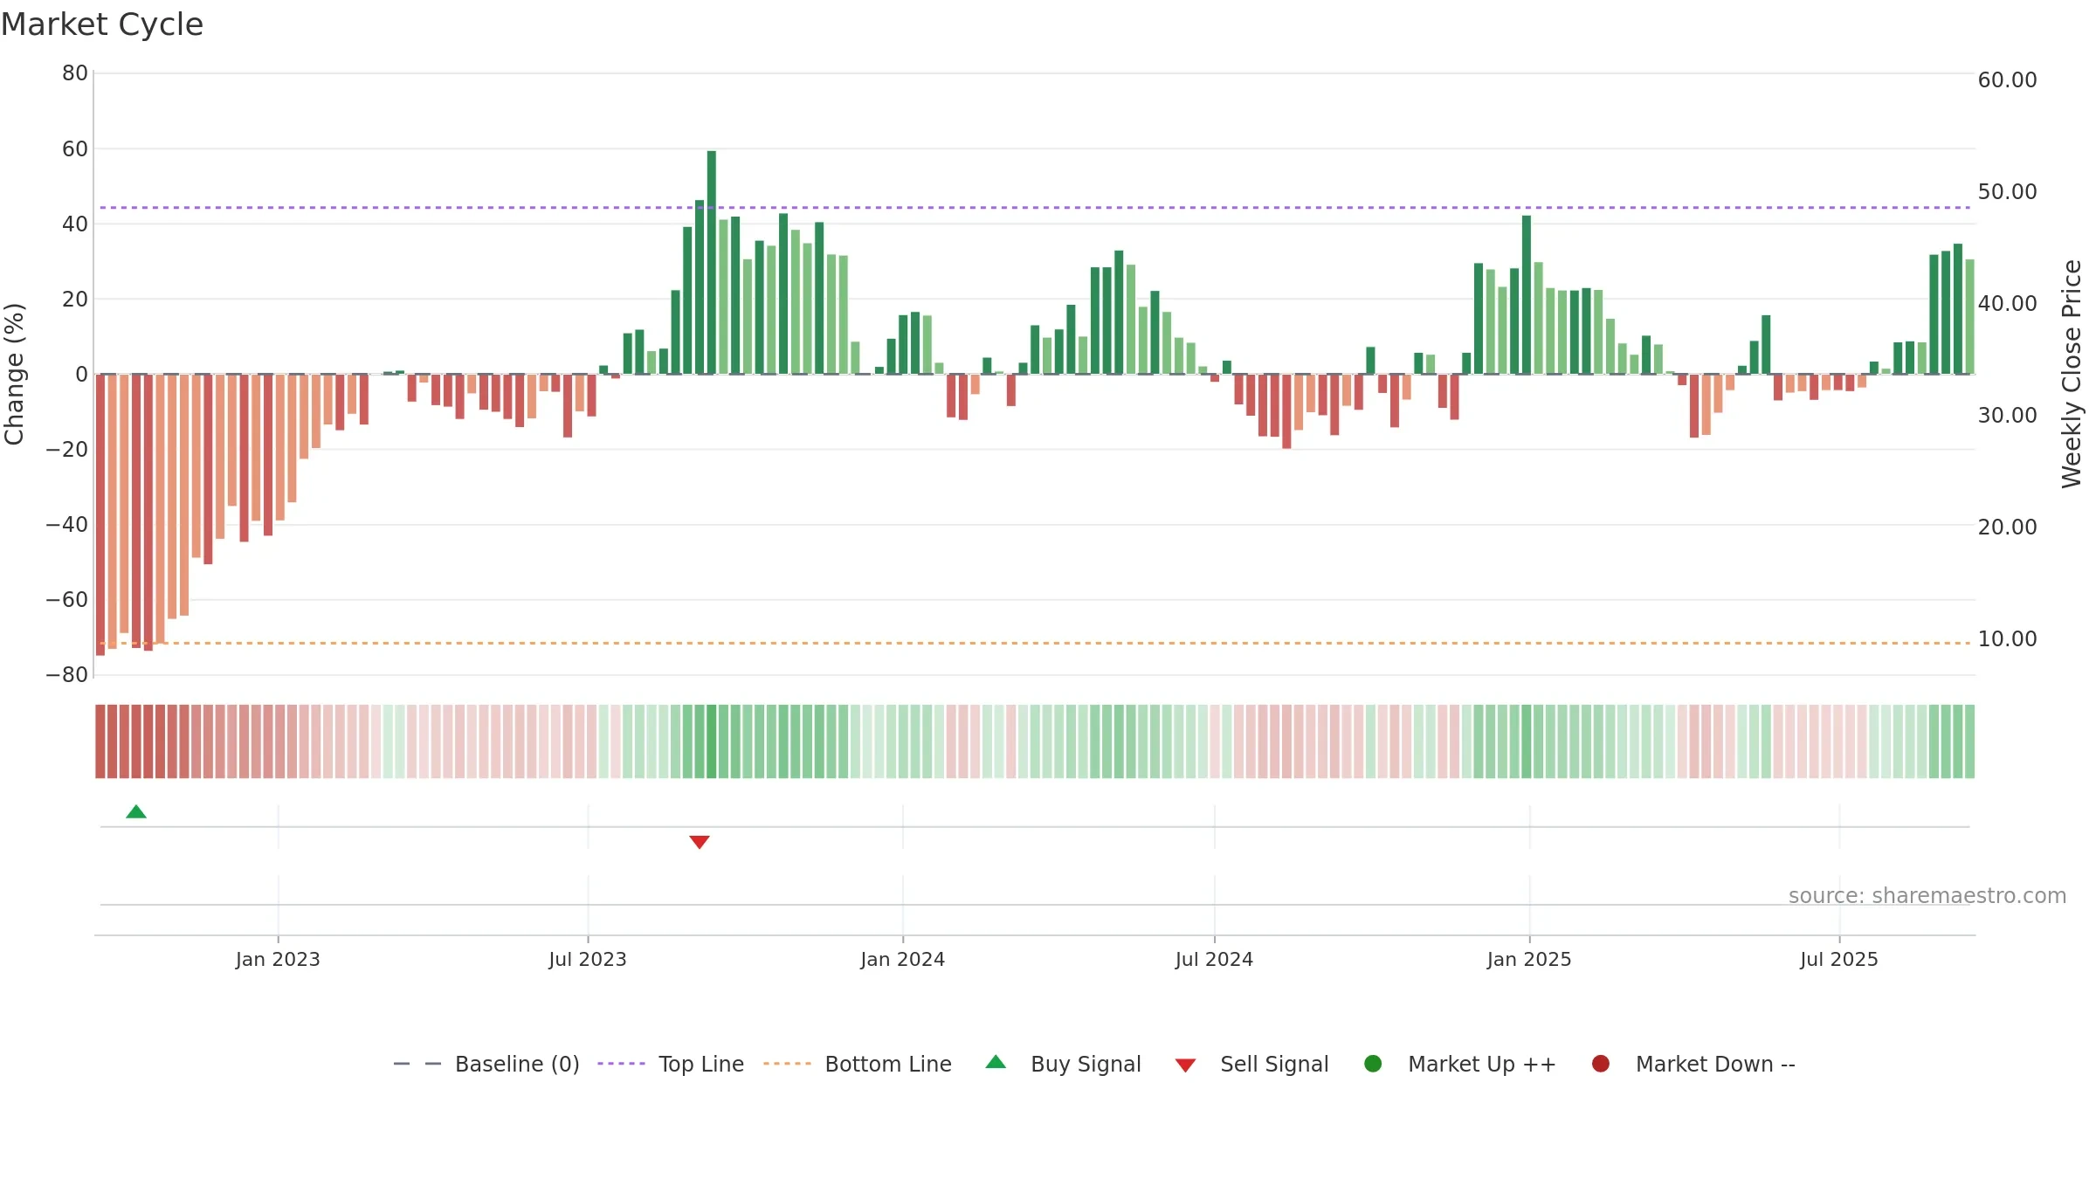The image size is (2096, 1179).
Task: Toggle the Baseline (0) legend entry
Action: 486,1064
